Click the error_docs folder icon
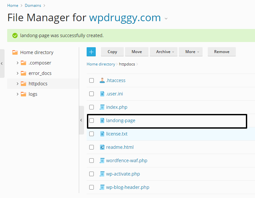The image size is (255, 198). [23, 73]
